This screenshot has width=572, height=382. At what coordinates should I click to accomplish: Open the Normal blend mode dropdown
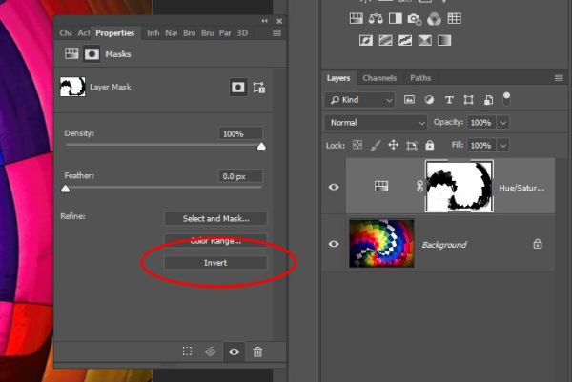click(376, 123)
